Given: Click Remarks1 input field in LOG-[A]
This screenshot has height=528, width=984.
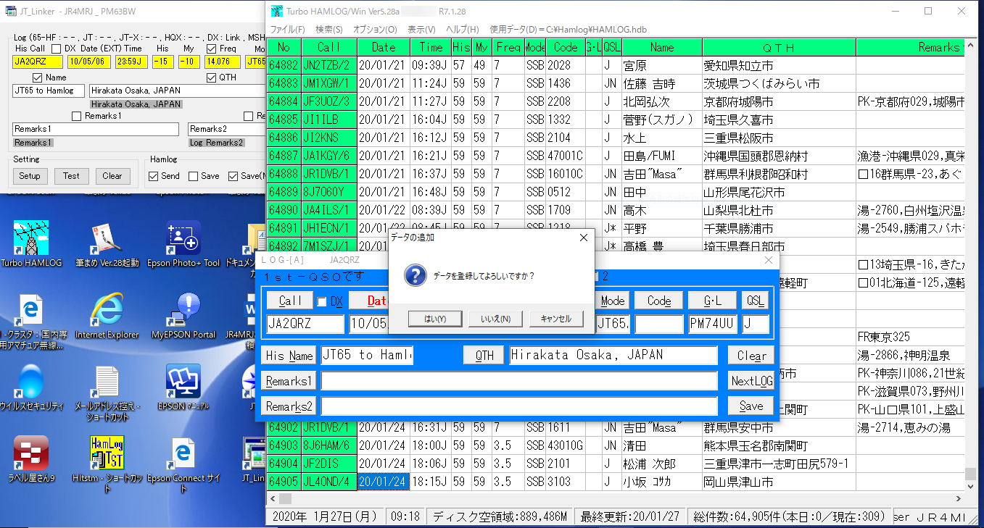Looking at the screenshot, I should click(519, 381).
